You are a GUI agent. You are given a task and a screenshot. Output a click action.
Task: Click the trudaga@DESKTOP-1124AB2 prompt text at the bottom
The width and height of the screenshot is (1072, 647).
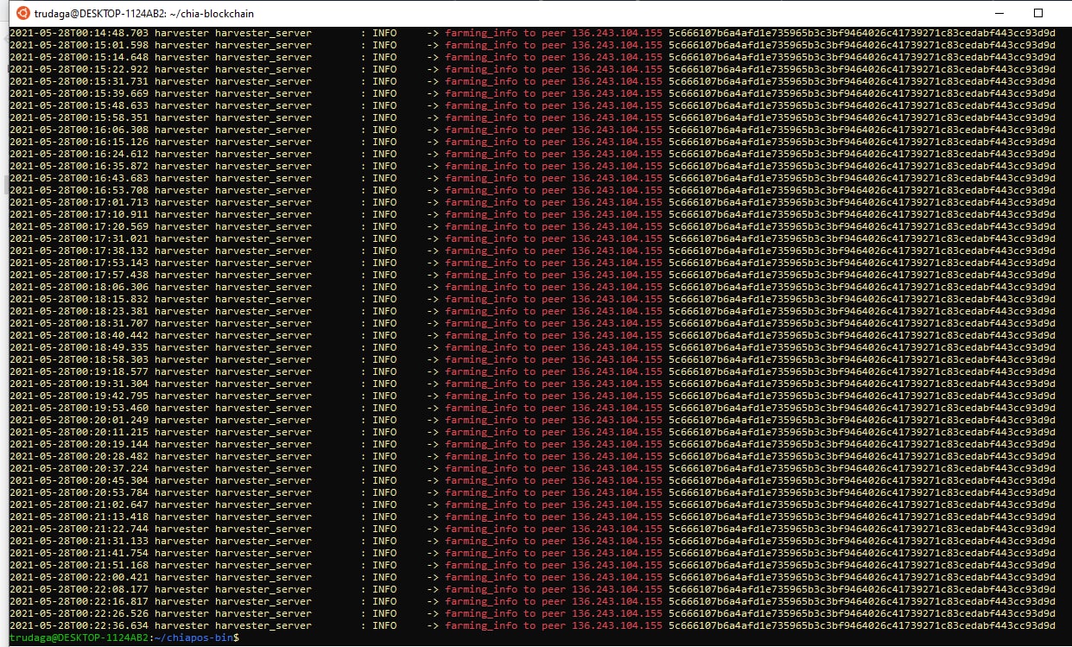click(79, 637)
